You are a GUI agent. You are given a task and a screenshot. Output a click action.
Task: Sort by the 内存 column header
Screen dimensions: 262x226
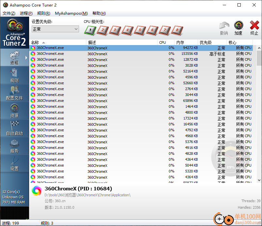tap(186, 42)
